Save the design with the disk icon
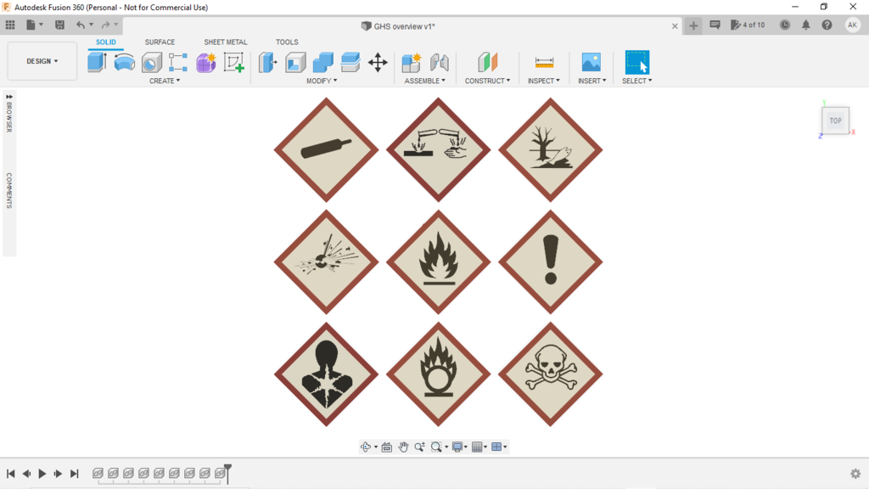This screenshot has height=489, width=869. (x=59, y=25)
